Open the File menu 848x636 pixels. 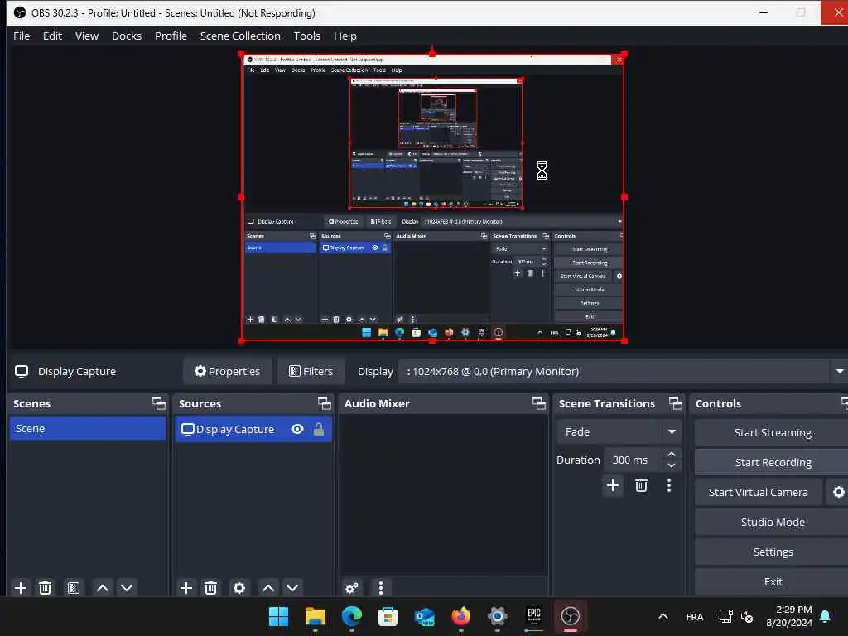click(x=22, y=36)
